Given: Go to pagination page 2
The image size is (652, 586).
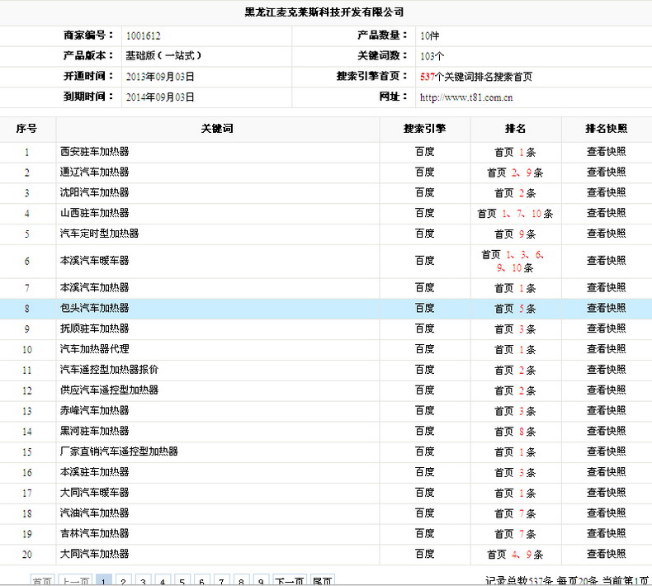Looking at the screenshot, I should tap(123, 580).
